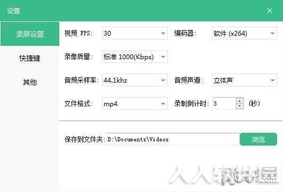The width and height of the screenshot is (283, 192).
Task: Click the 设置 title text
Action: point(13,11)
